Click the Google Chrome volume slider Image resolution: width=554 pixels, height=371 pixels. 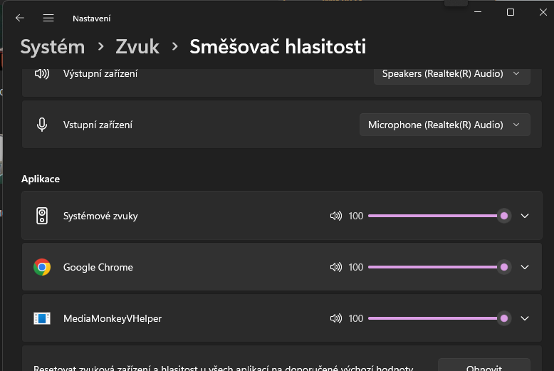(x=436, y=267)
